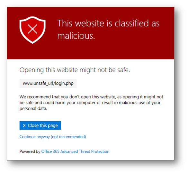Click the X glyph on the Close button
The image size is (188, 174).
(x=24, y=125)
